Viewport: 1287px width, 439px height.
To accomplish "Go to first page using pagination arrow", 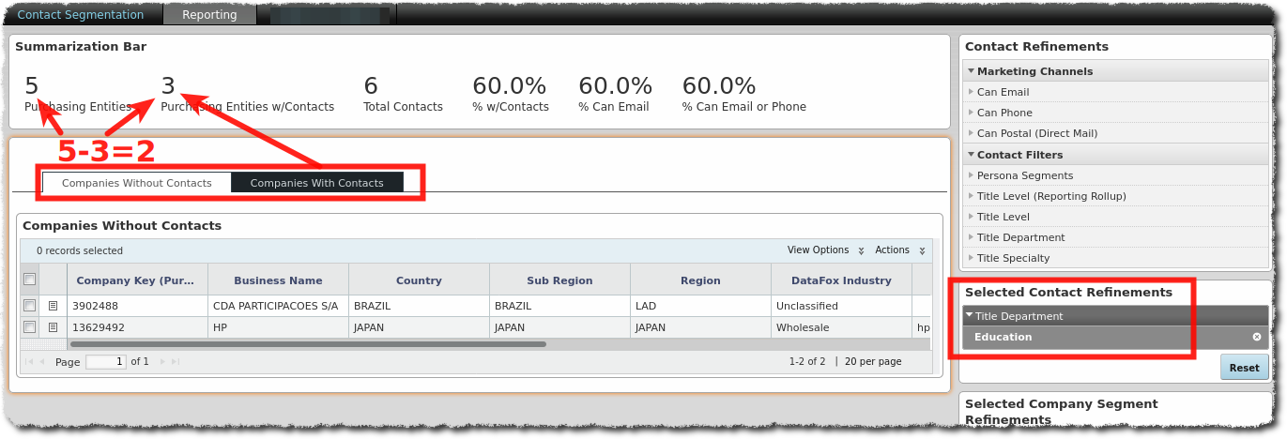I will pyautogui.click(x=28, y=362).
